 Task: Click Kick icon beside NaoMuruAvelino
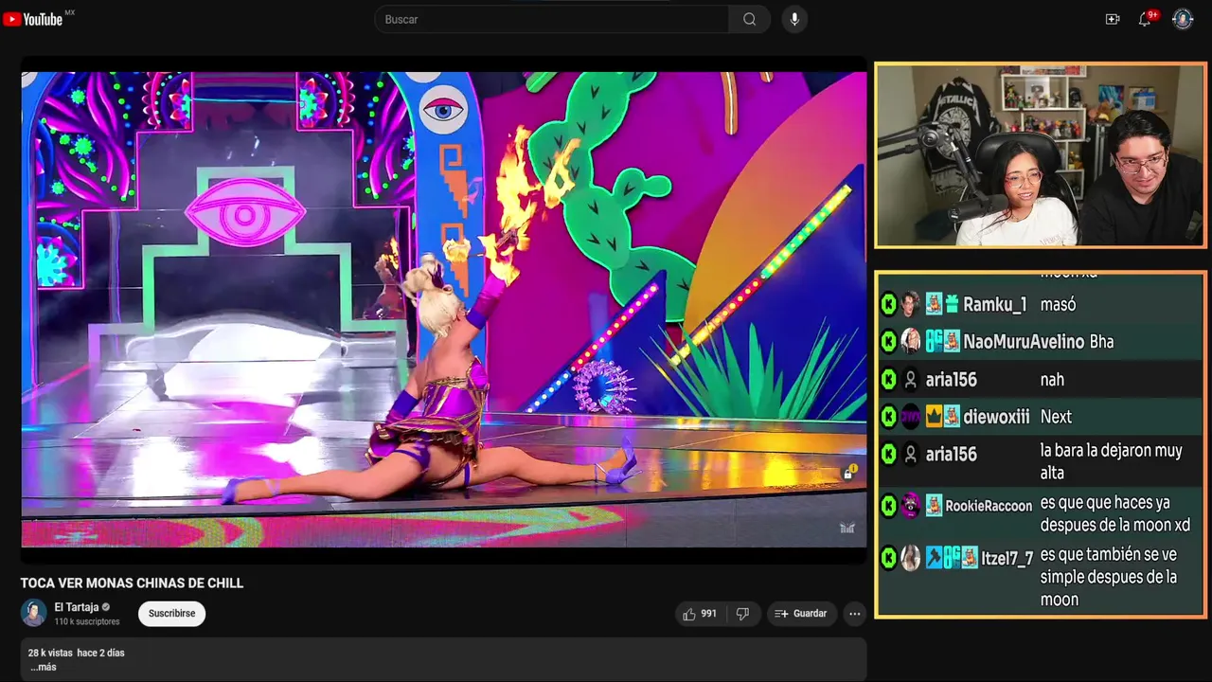[888, 342]
